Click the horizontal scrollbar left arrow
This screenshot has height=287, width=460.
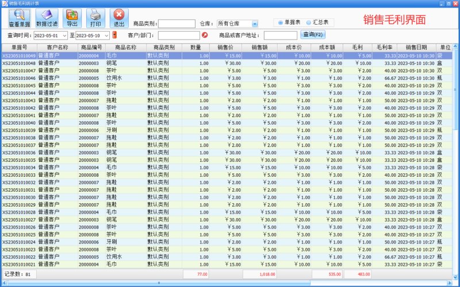(5, 283)
